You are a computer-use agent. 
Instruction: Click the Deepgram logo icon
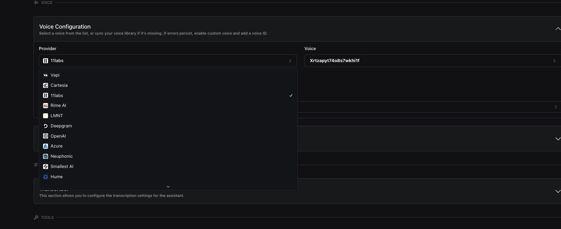point(46,126)
